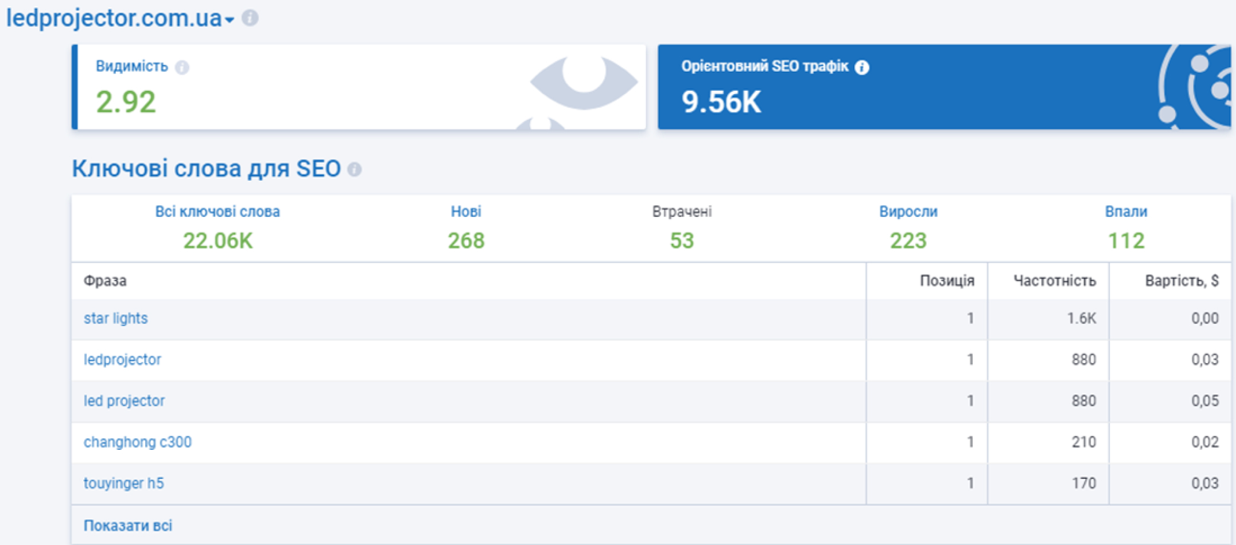Sort table by Частотність column header
Screen dimensions: 1236x545
tap(1054, 281)
